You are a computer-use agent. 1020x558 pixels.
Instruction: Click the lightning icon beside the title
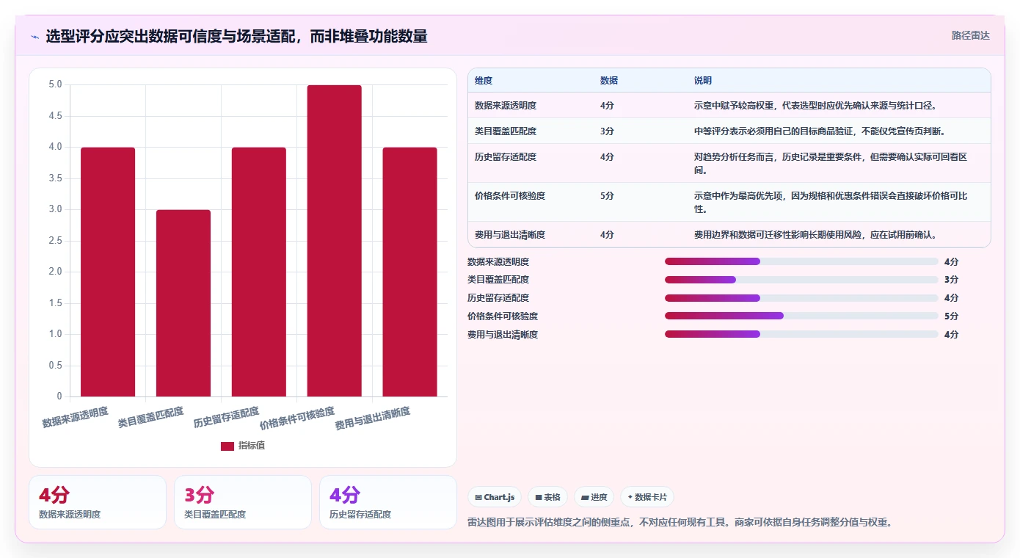tap(34, 36)
